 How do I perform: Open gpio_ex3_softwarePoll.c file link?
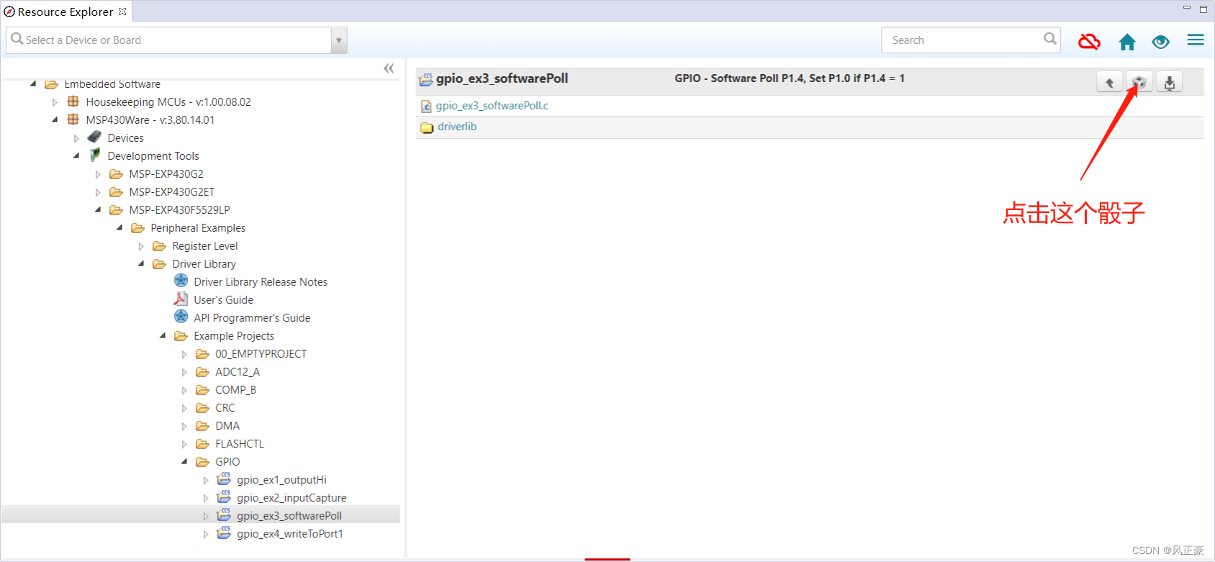point(492,106)
